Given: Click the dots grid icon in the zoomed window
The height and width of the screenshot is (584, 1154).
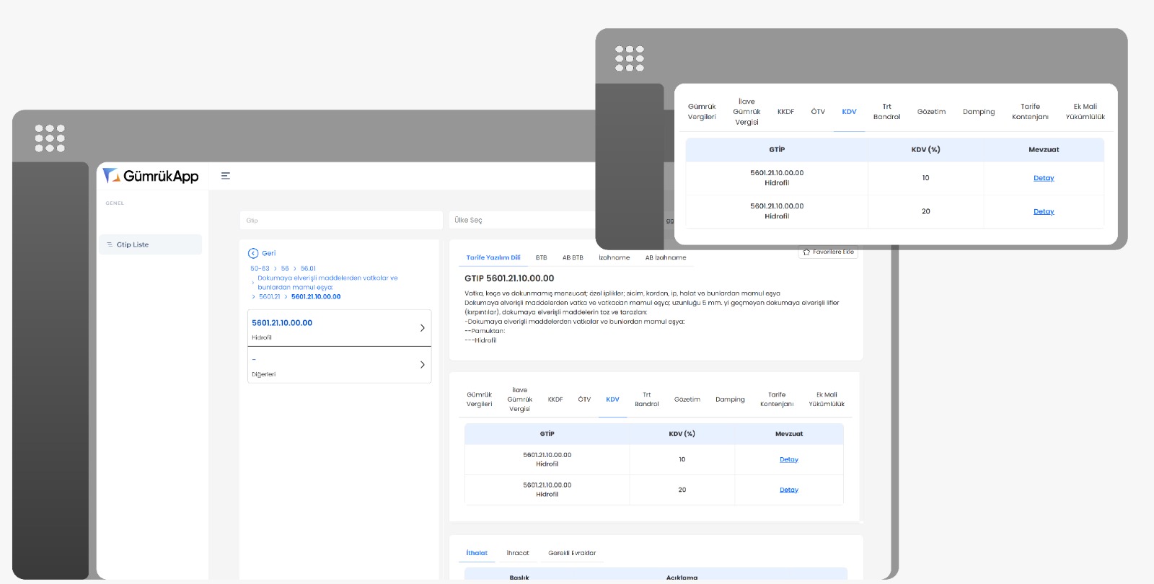Looking at the screenshot, I should click(629, 59).
